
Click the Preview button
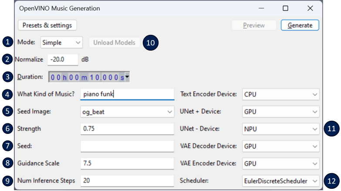pyautogui.click(x=253, y=25)
